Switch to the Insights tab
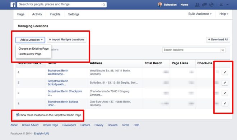Viewport: 237px width, 140px height. tap(55, 14)
